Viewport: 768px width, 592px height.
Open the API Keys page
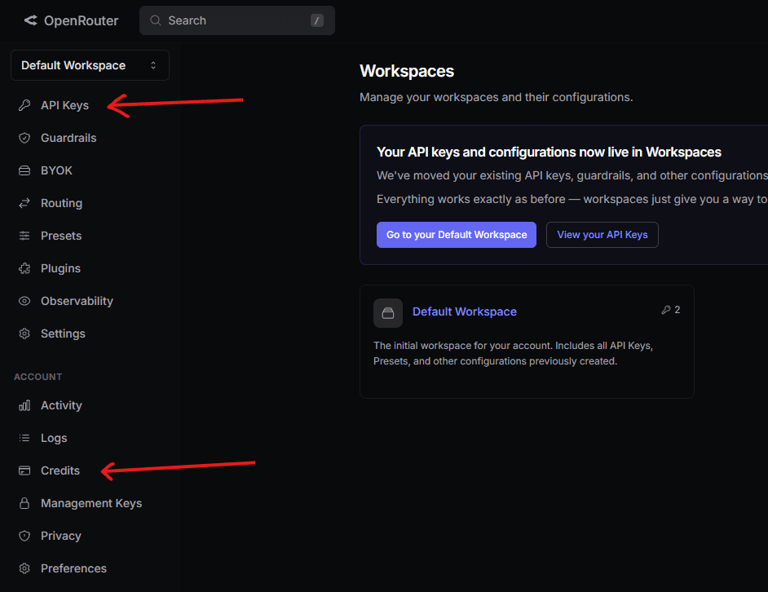pyautogui.click(x=64, y=105)
